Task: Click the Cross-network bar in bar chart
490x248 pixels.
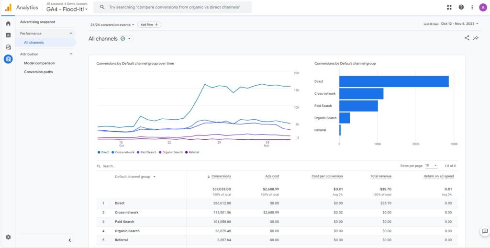Action: point(361,94)
